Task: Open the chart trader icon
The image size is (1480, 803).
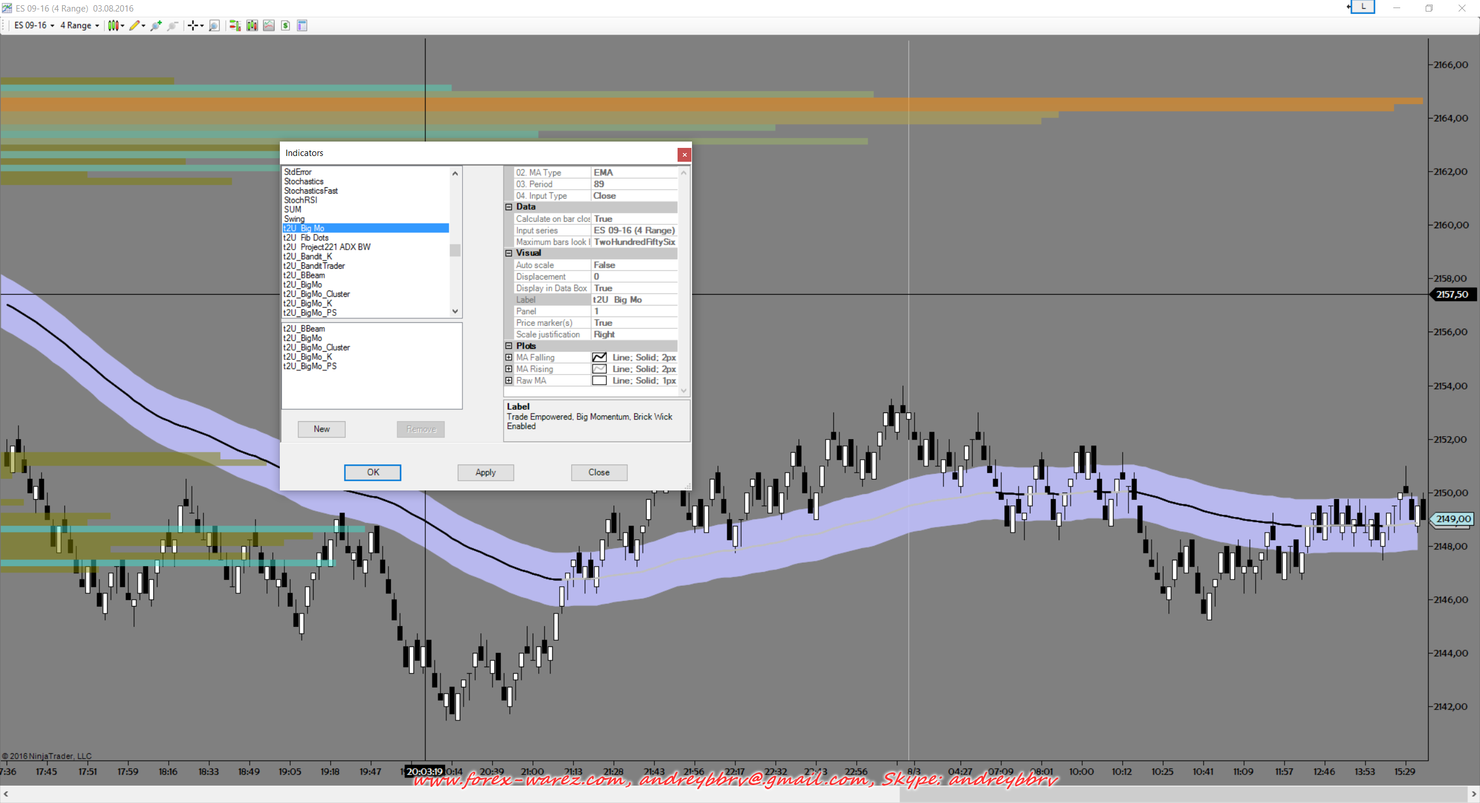Action: [x=235, y=25]
